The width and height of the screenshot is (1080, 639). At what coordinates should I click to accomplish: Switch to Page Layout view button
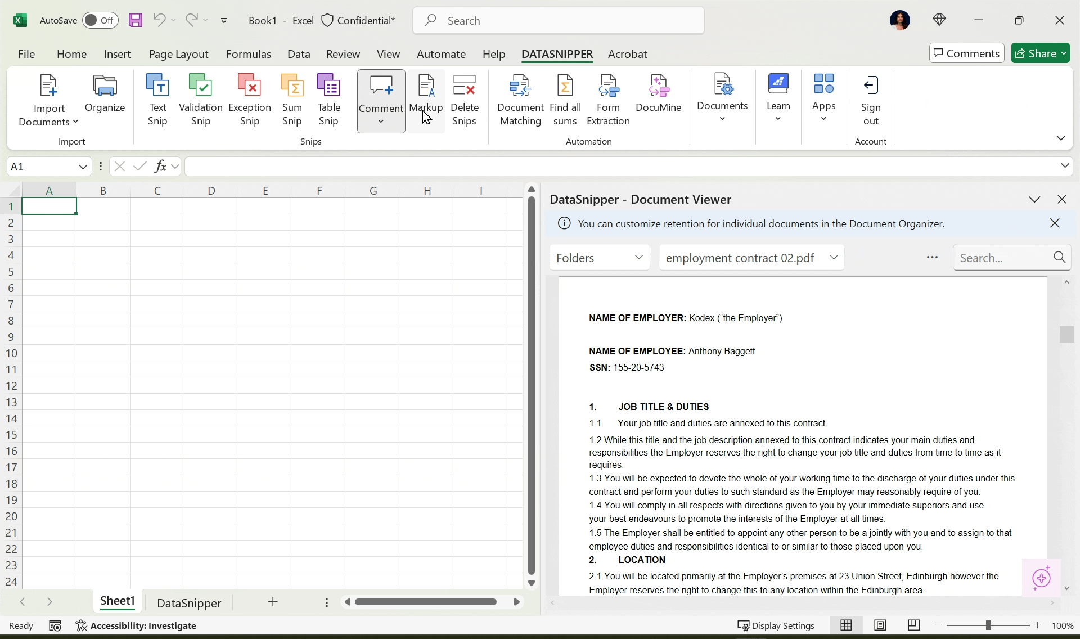pyautogui.click(x=880, y=625)
